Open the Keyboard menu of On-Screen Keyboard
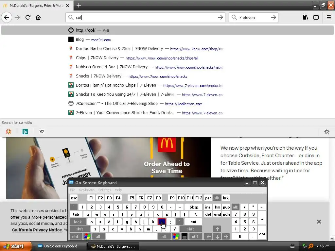 tap(86, 190)
